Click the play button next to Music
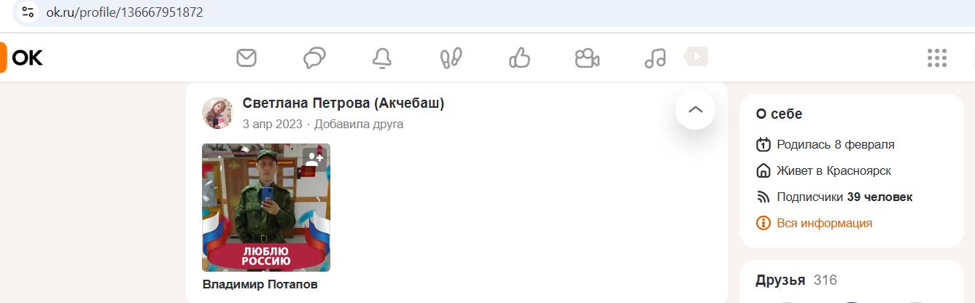This screenshot has height=303, width=975. (x=696, y=56)
